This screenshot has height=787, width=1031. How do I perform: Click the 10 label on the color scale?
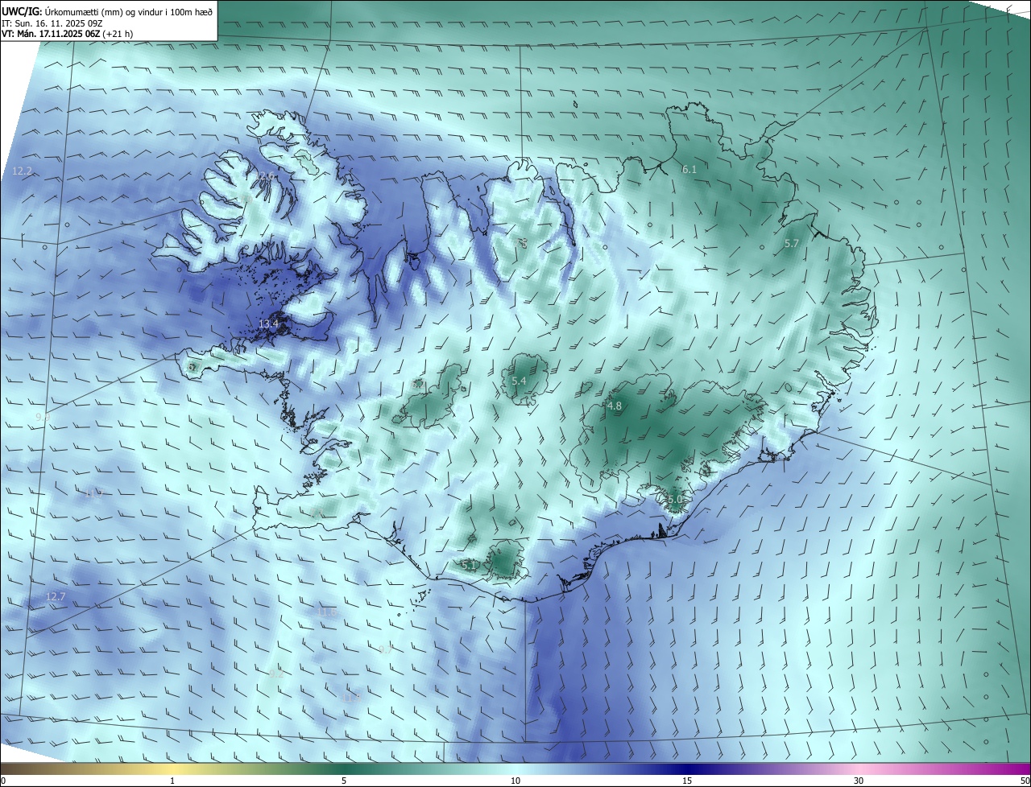click(515, 781)
